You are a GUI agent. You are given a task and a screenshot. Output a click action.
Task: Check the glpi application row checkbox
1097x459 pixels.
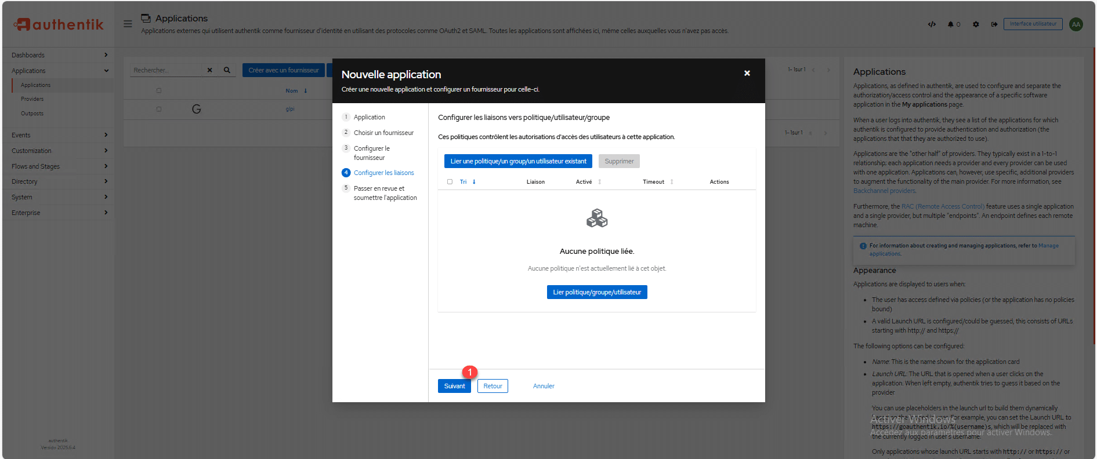(159, 109)
